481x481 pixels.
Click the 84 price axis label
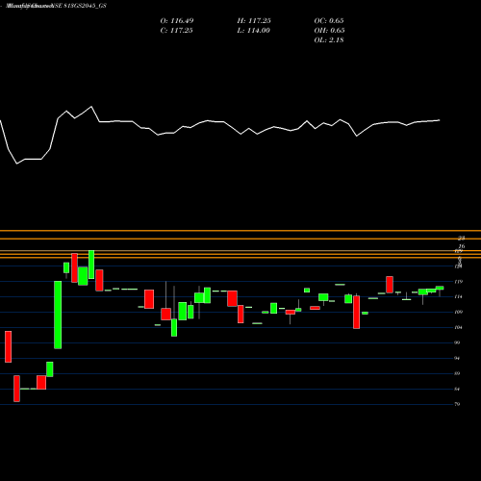(457, 389)
